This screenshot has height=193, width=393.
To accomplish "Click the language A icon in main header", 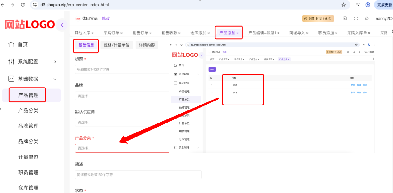I will 345,19.
